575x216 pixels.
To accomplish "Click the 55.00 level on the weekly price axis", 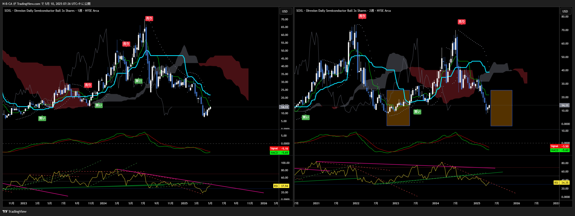I will pyautogui.click(x=284, y=43).
